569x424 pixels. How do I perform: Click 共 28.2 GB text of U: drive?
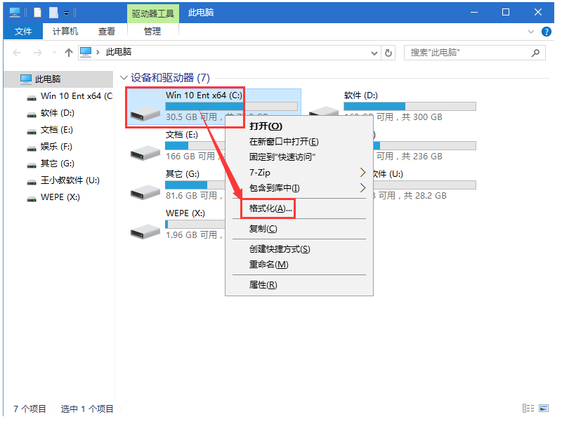point(425,196)
